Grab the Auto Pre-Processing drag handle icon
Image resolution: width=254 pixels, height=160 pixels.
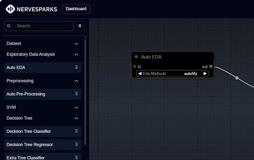tap(76, 94)
